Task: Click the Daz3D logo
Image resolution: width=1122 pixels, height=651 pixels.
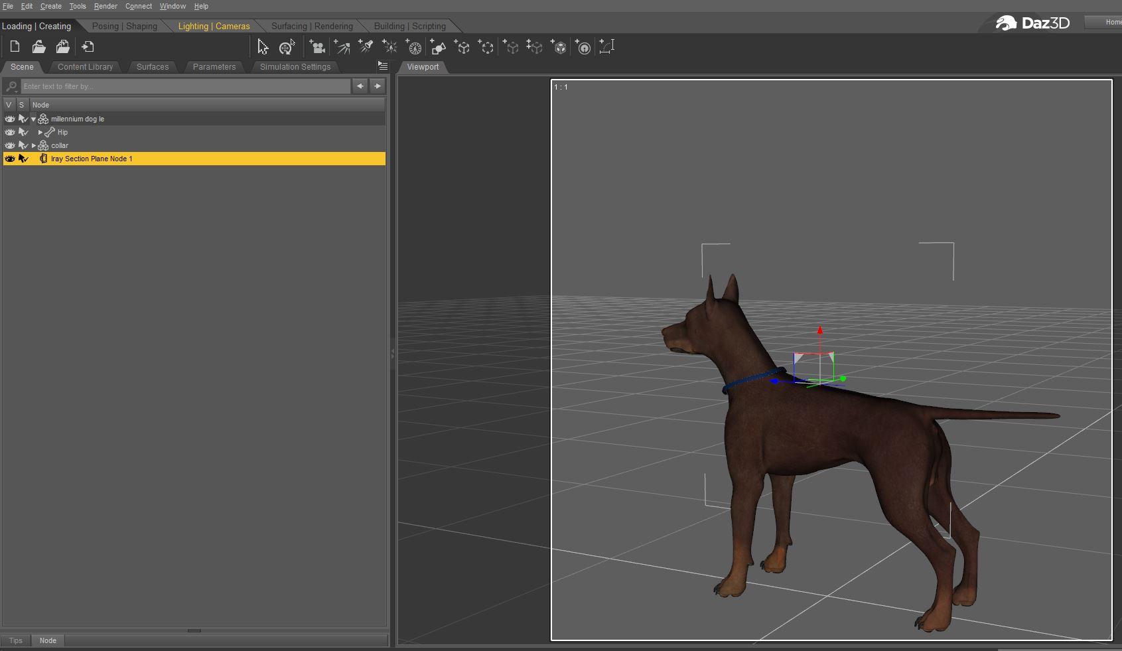Action: tap(1032, 23)
